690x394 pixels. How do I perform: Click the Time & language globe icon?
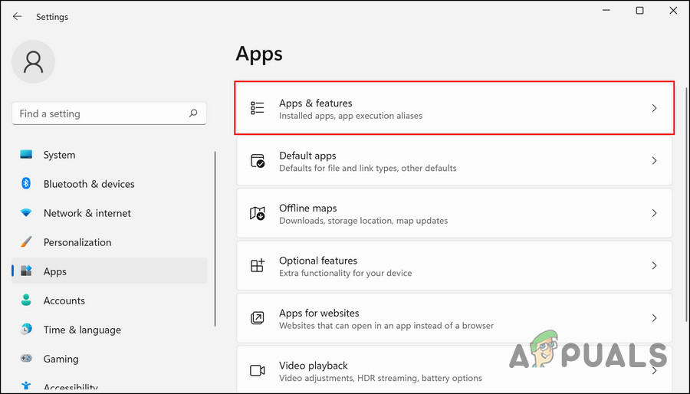click(x=26, y=329)
